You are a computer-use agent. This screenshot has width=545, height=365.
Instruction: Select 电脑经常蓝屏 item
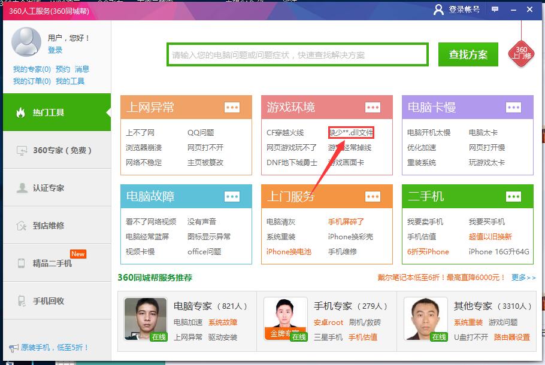pyautogui.click(x=147, y=236)
